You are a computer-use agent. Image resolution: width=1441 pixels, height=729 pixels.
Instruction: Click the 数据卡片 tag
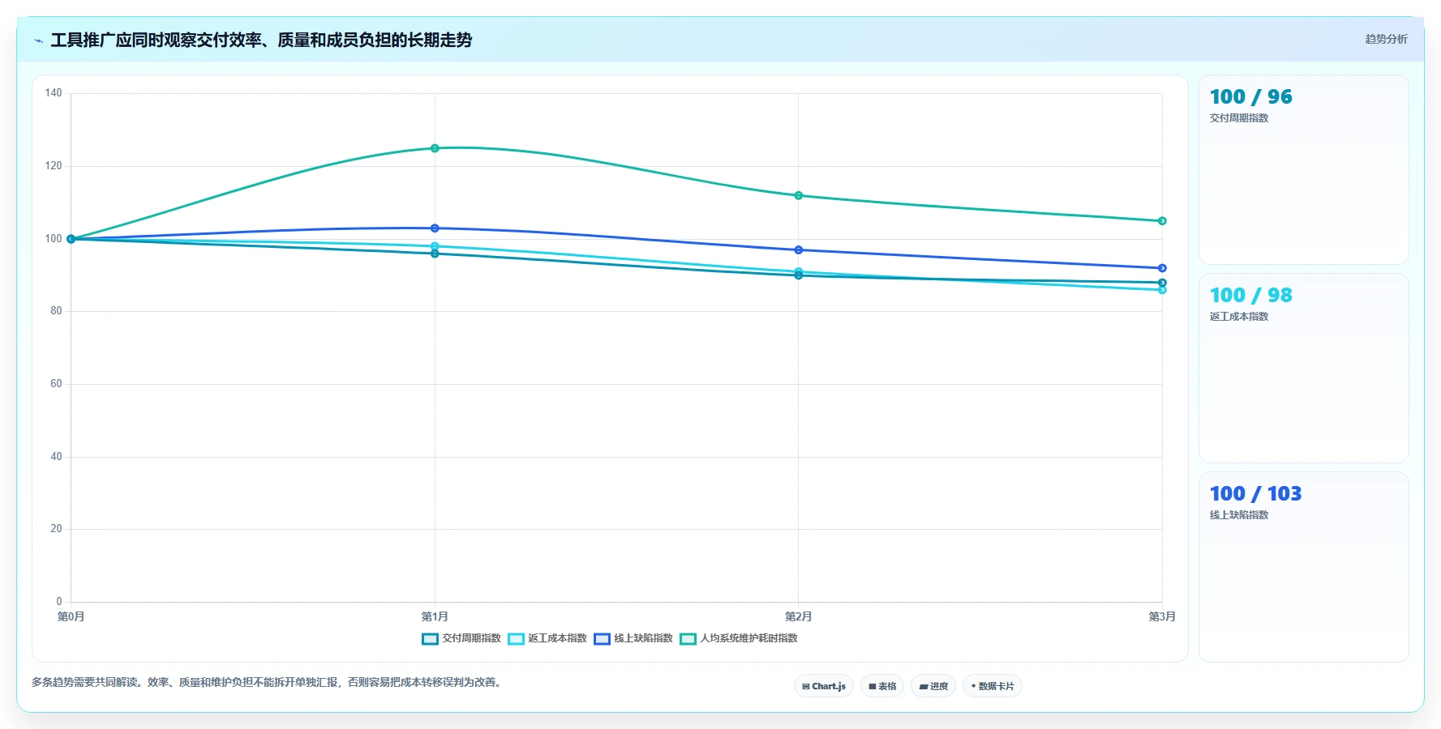click(993, 686)
